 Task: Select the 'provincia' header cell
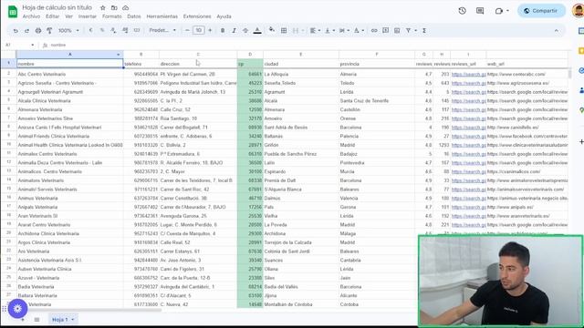(377, 64)
